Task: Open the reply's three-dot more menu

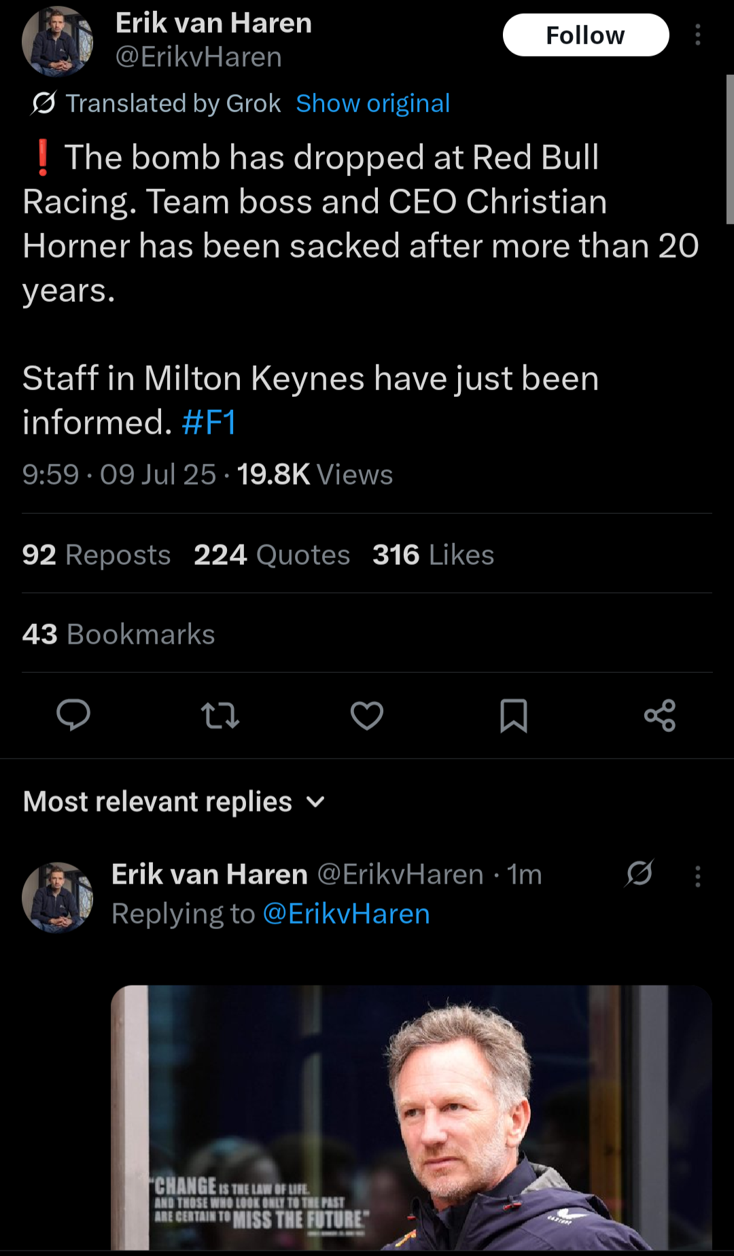Action: 698,876
